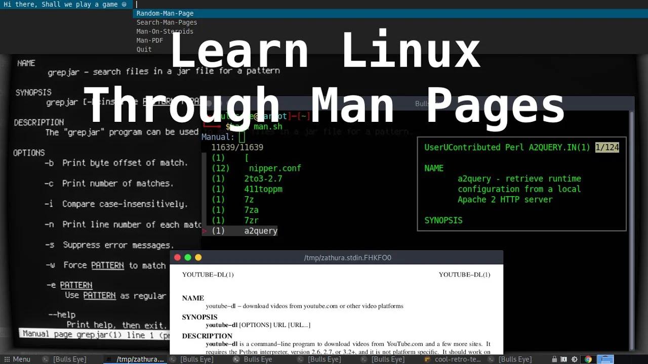Select Quit at the bottom of the menu

pos(143,49)
